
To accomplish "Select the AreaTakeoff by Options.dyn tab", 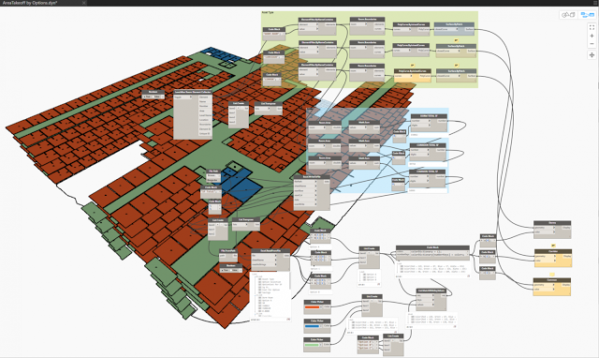I will coord(30,3).
